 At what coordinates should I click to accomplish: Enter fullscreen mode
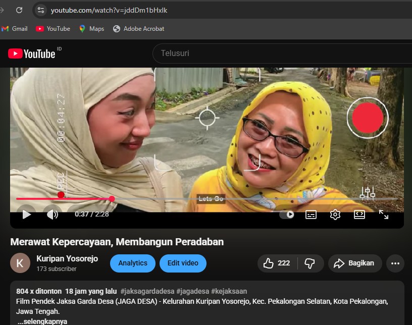(384, 214)
